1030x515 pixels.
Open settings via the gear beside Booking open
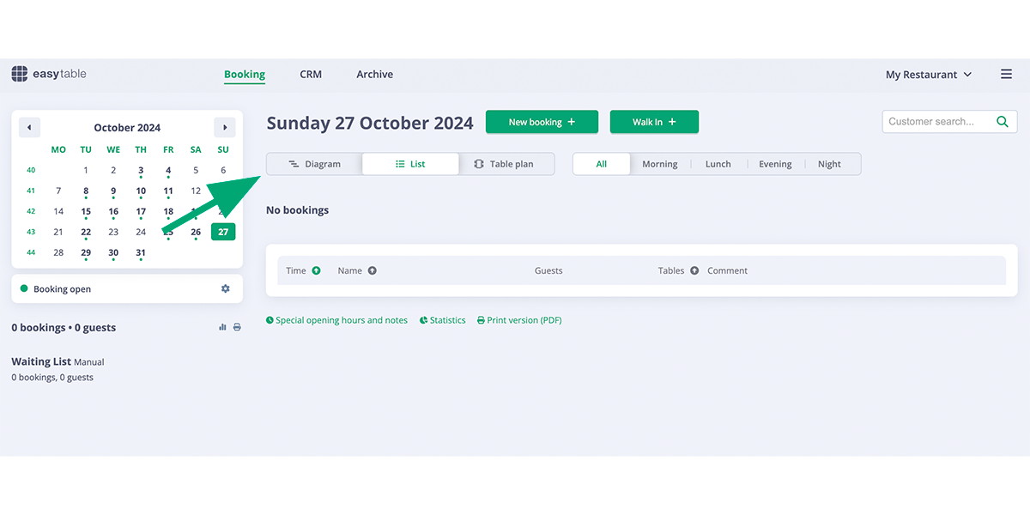pos(225,288)
